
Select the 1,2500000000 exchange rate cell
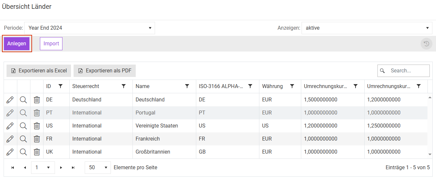coord(396,126)
